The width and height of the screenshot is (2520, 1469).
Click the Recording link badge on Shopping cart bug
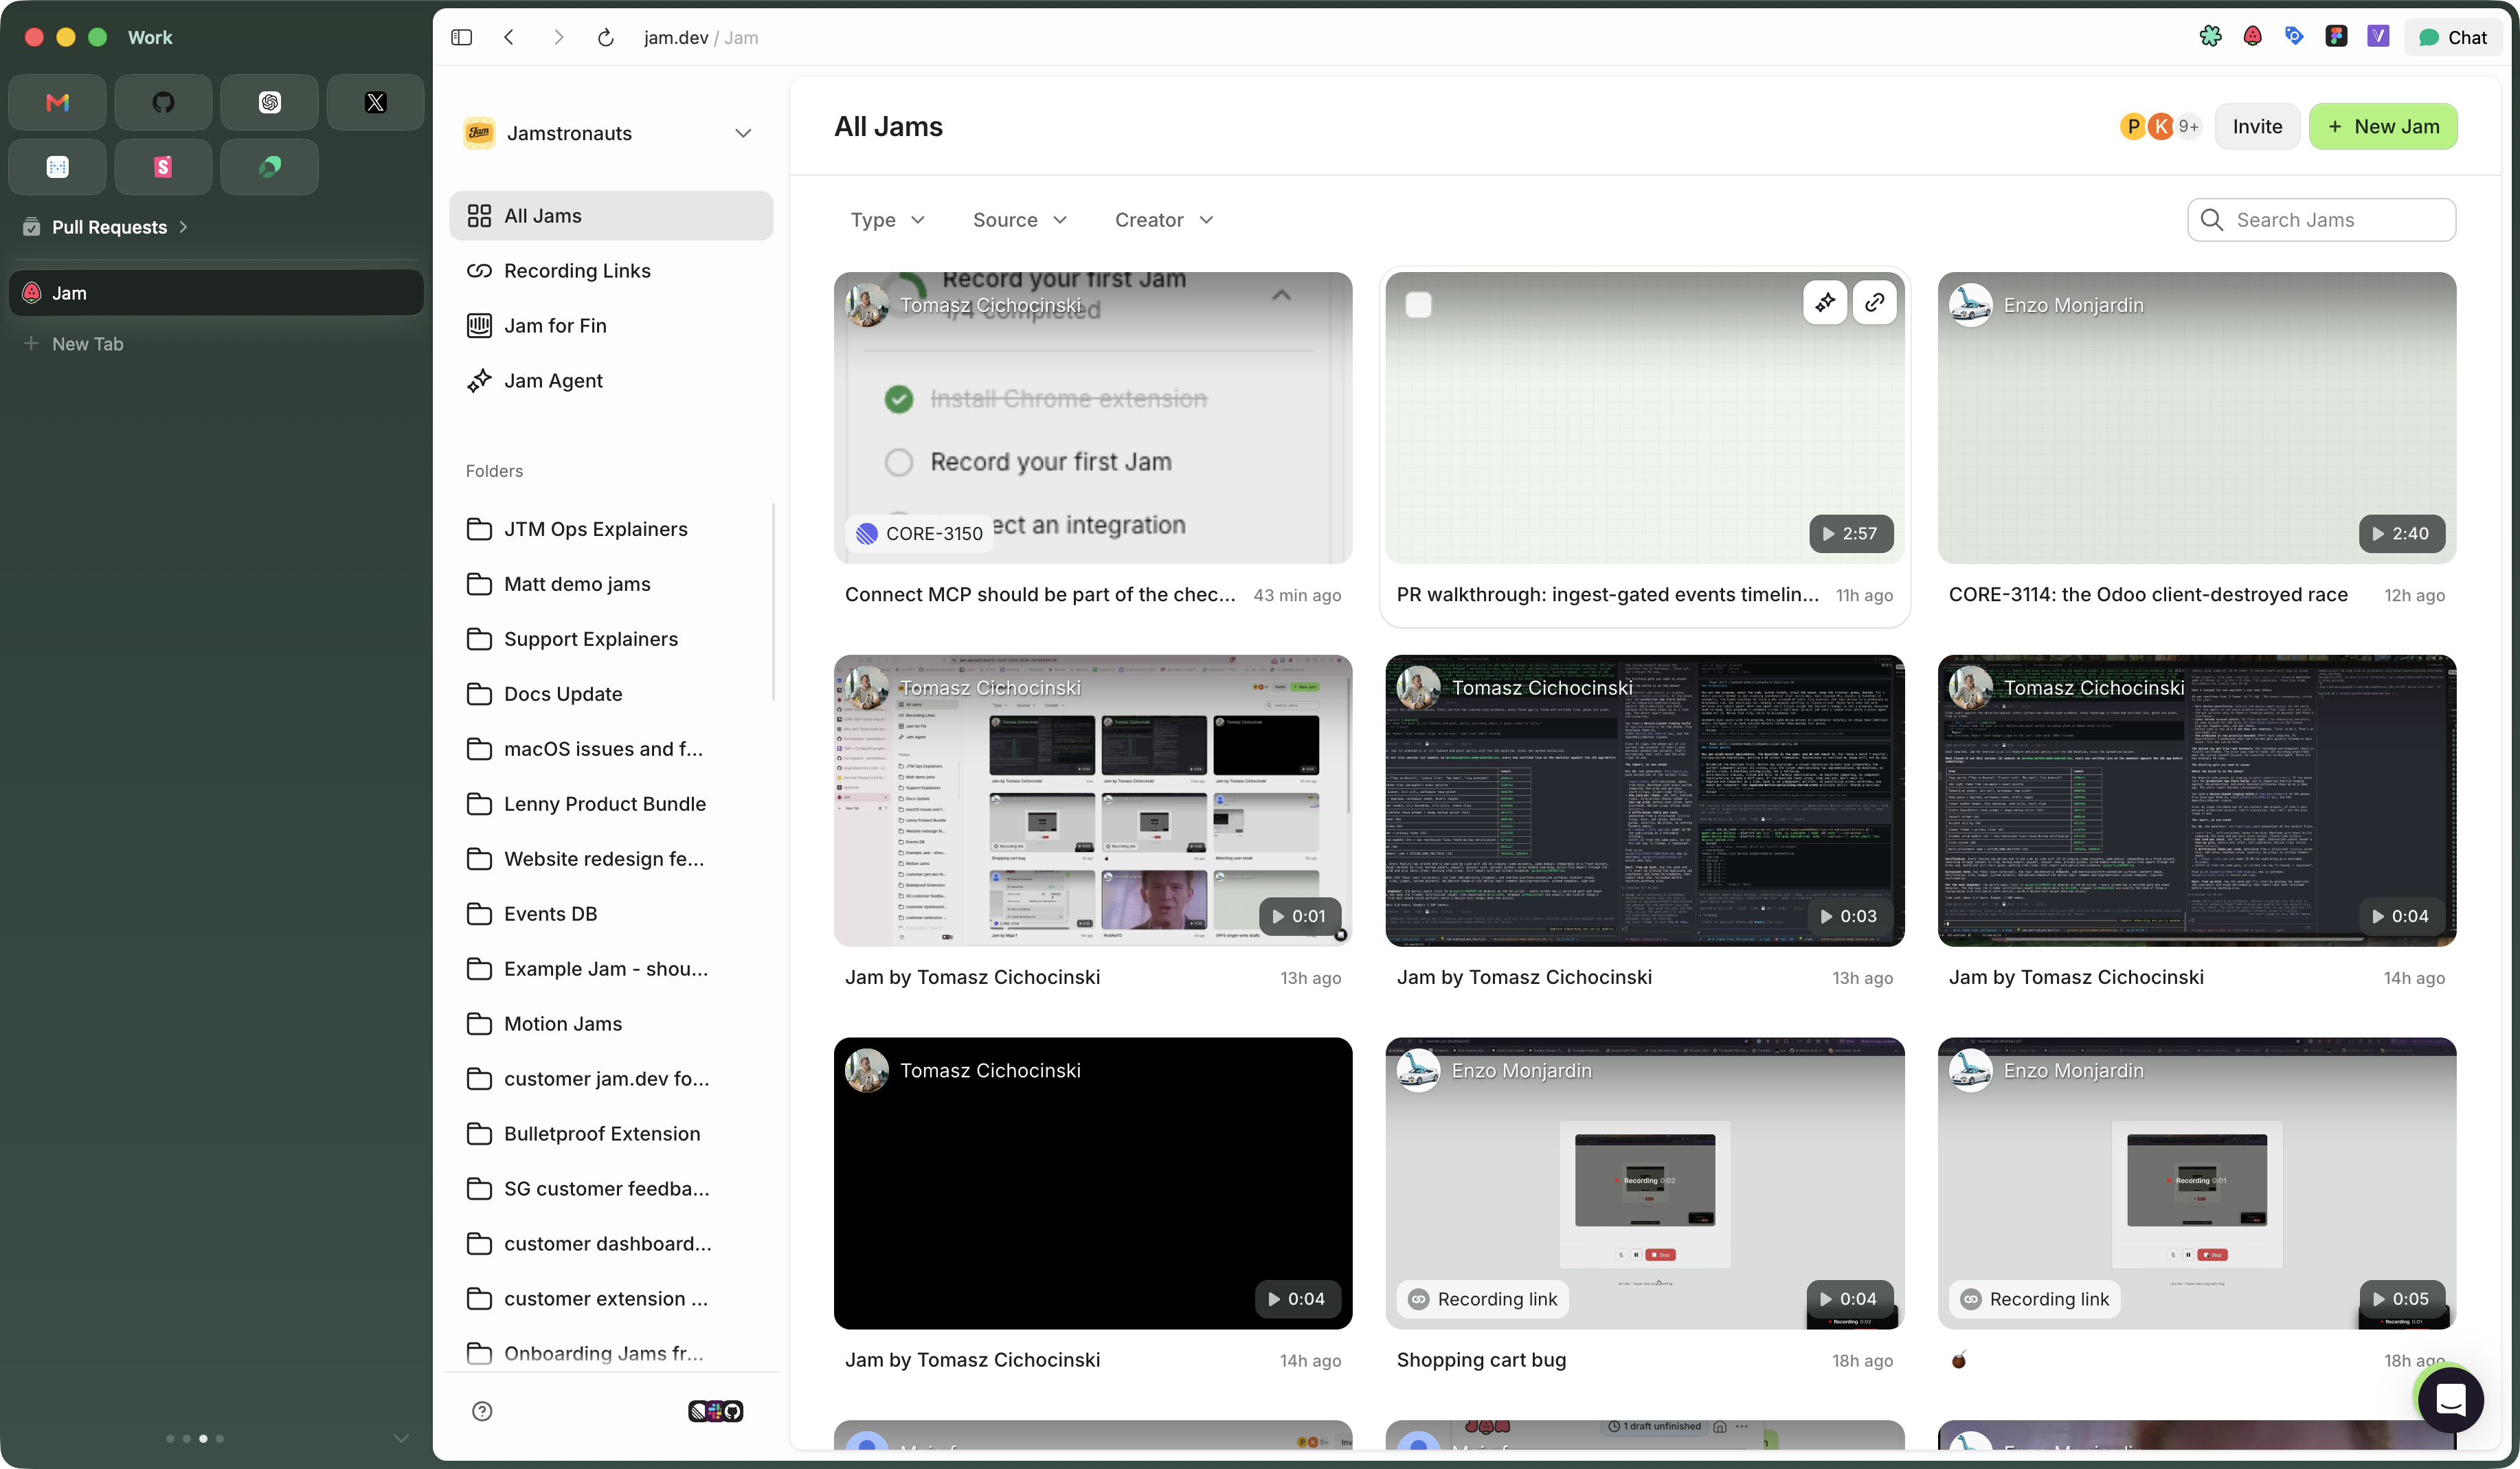point(1483,1300)
